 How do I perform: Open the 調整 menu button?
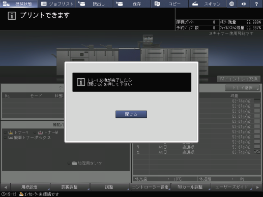pos(110,187)
